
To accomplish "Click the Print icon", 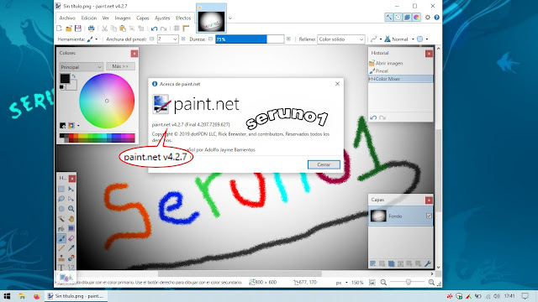I will (x=91, y=29).
